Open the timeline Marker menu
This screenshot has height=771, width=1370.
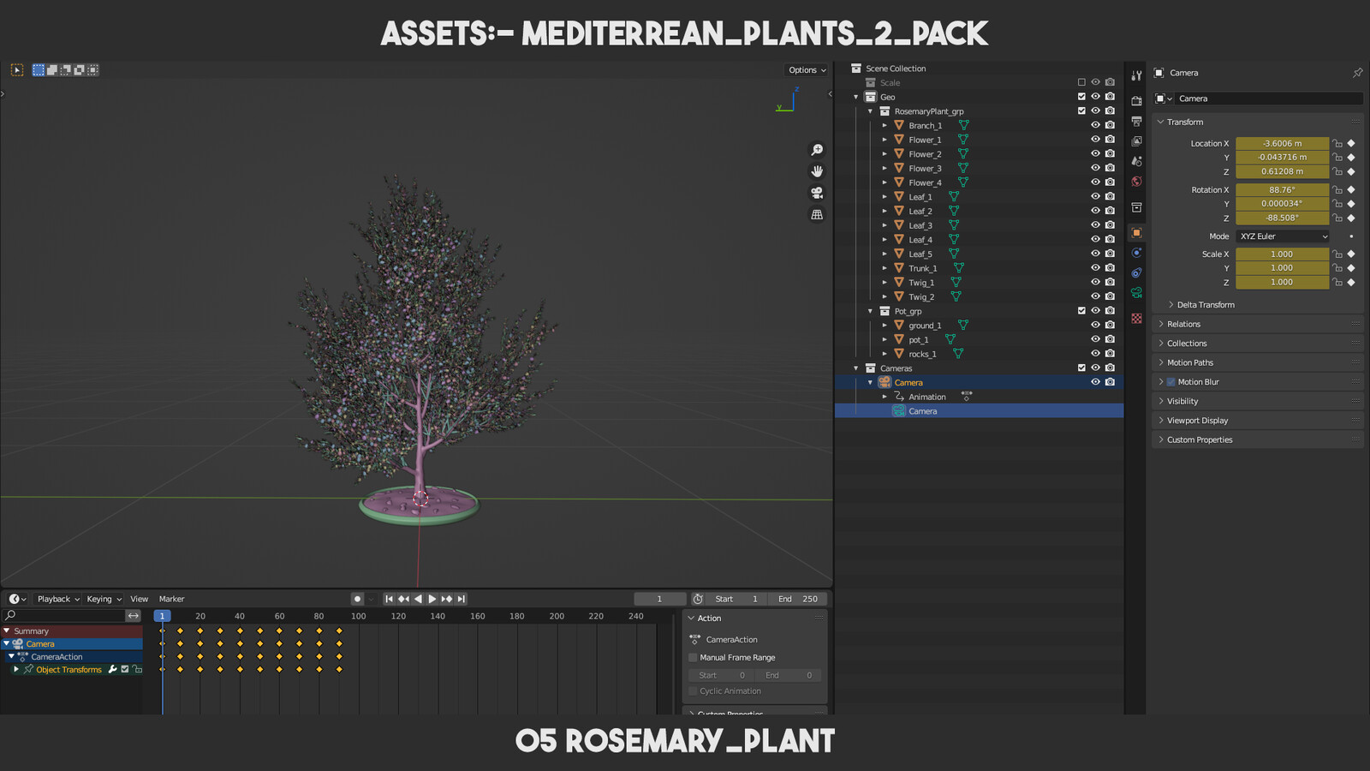coord(171,599)
